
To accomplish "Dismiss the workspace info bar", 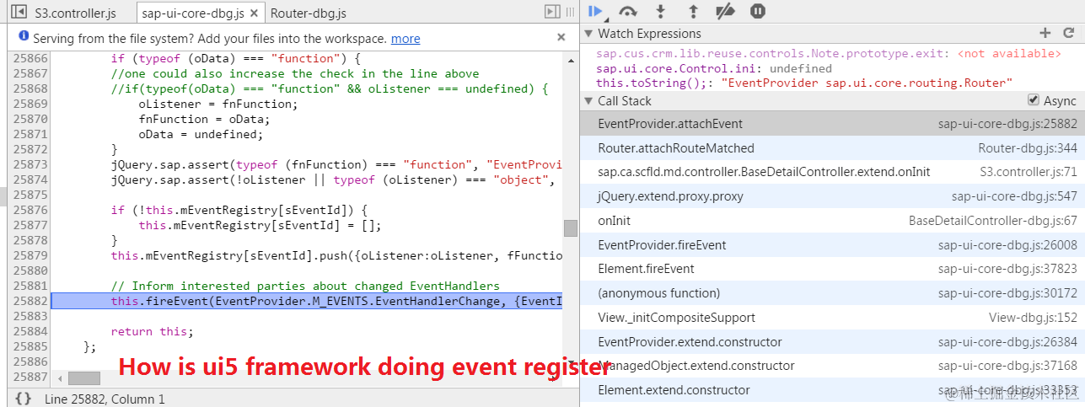I will [561, 37].
